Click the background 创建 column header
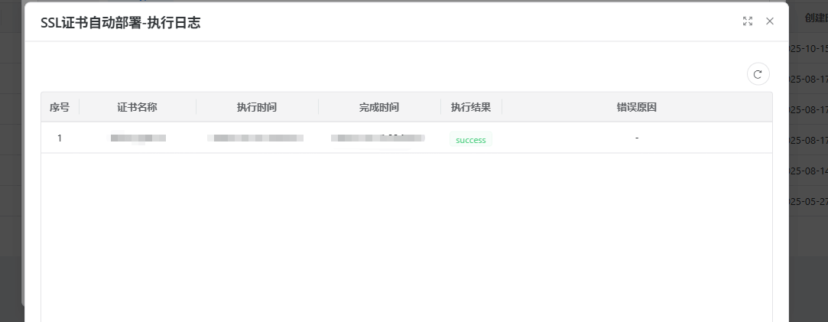The image size is (828, 322). pos(815,17)
